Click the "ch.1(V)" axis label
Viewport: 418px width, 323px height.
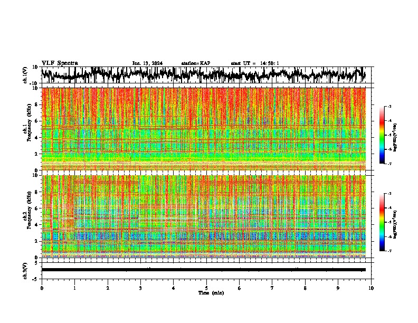click(x=25, y=75)
